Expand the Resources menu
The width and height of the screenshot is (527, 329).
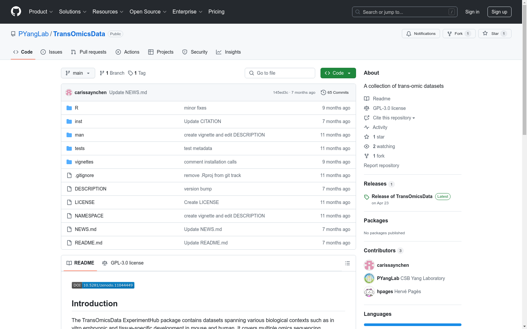tap(108, 12)
